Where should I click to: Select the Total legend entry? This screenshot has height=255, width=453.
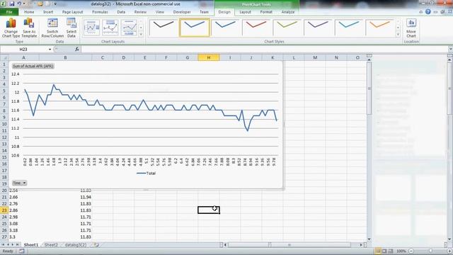coord(147,173)
